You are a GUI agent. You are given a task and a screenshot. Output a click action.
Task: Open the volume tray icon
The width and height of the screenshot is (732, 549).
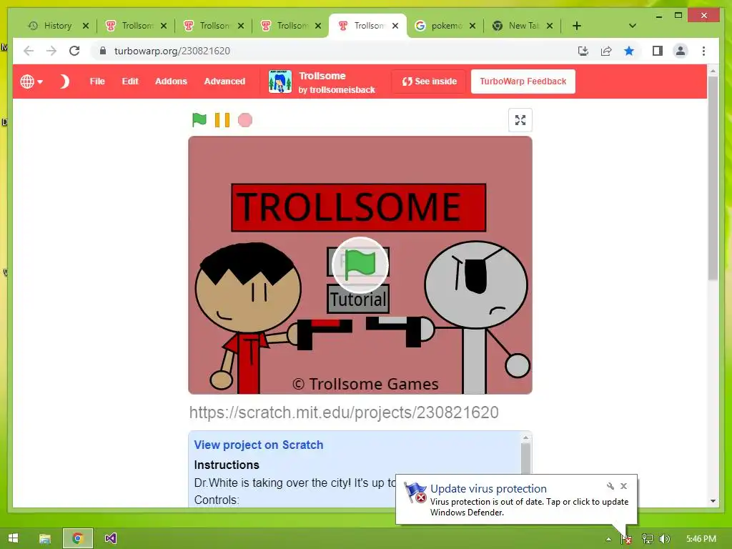tap(665, 539)
